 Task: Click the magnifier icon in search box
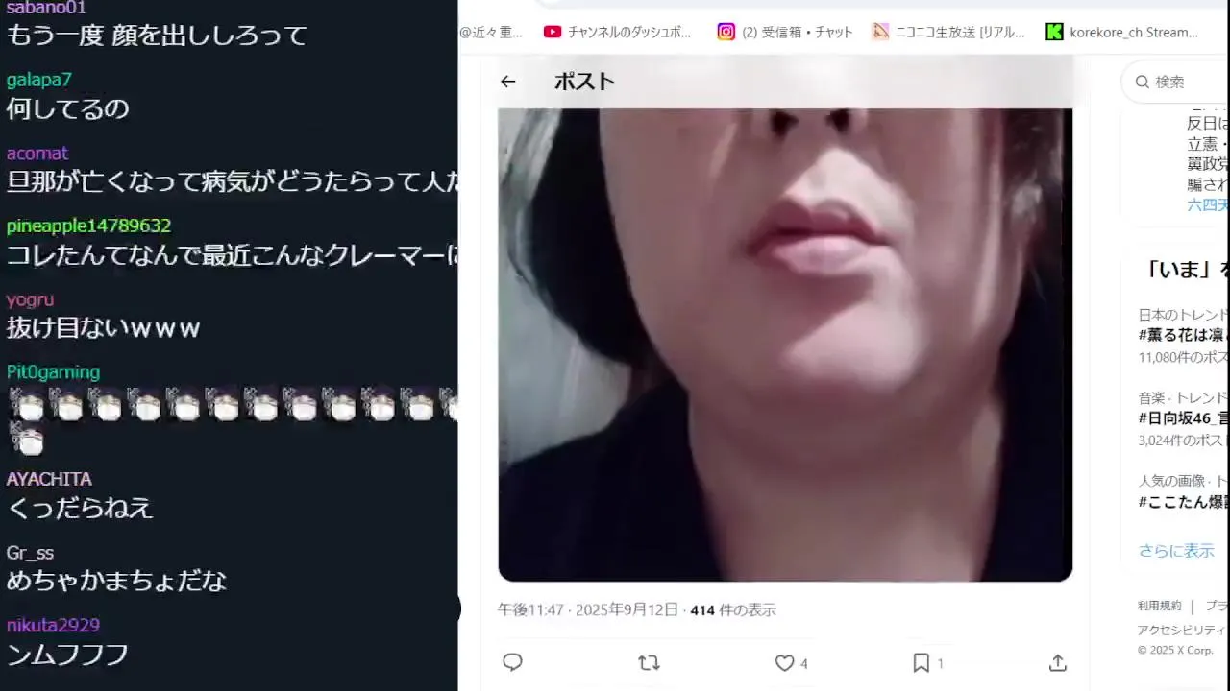[x=1143, y=82]
